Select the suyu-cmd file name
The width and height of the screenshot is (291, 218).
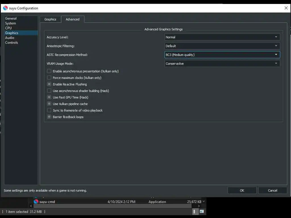tap(47, 202)
